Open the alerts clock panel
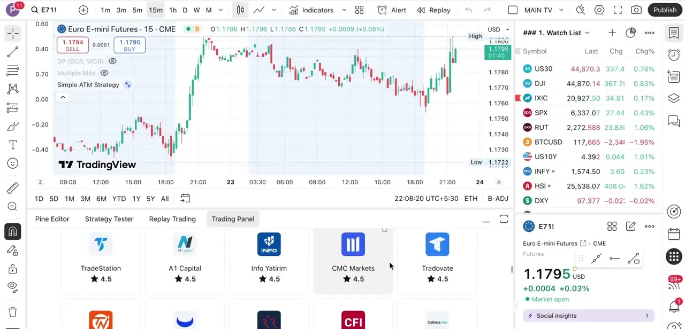Viewport: 685px width, 329px height. (x=674, y=55)
